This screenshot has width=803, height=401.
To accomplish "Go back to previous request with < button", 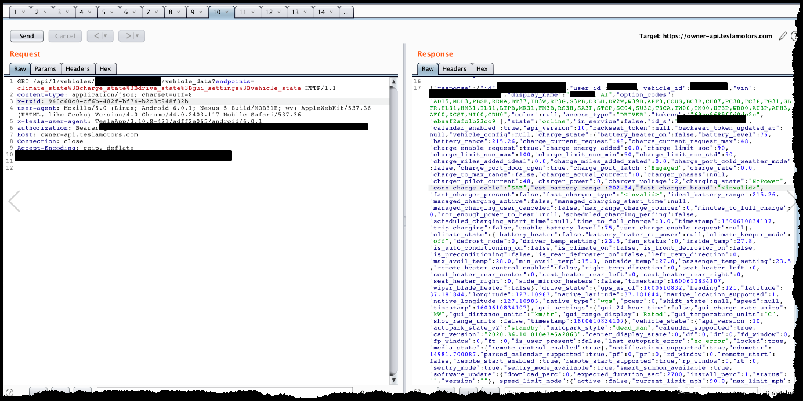I will [x=95, y=36].
